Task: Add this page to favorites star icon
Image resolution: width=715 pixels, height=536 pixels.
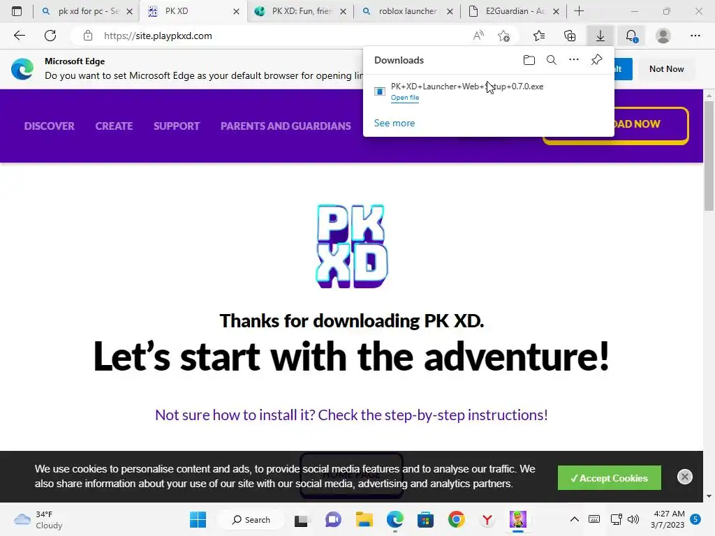Action: point(504,36)
